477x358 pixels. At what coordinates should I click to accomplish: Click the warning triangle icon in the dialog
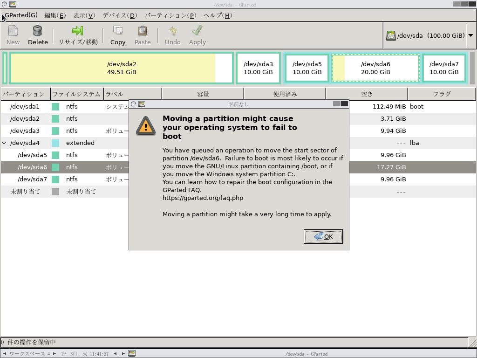(x=146, y=126)
